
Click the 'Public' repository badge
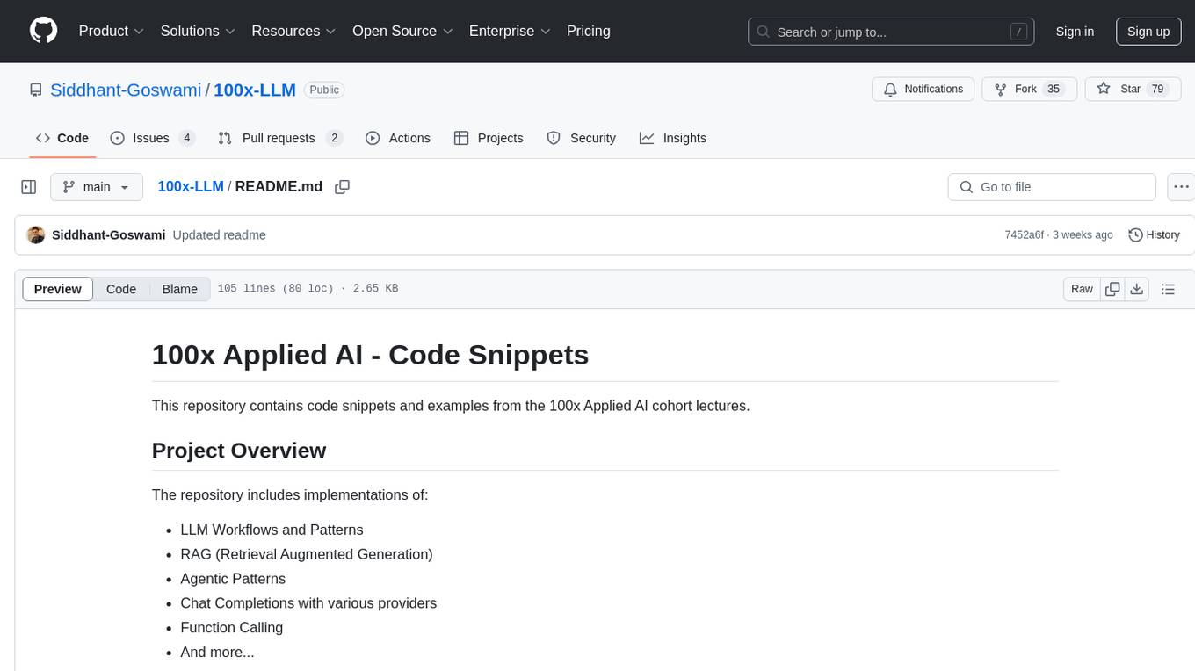[x=324, y=90]
